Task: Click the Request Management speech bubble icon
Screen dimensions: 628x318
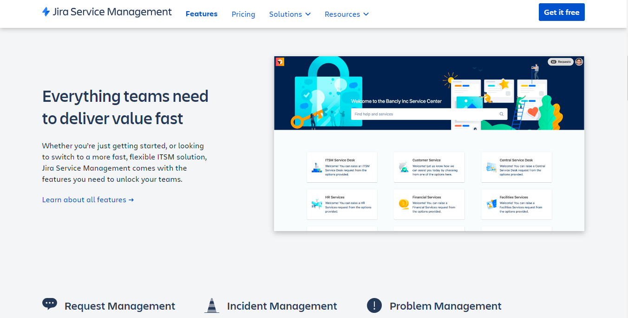Action: pyautogui.click(x=50, y=304)
